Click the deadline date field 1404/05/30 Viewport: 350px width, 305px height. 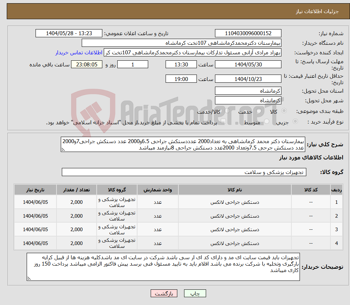(x=248, y=64)
